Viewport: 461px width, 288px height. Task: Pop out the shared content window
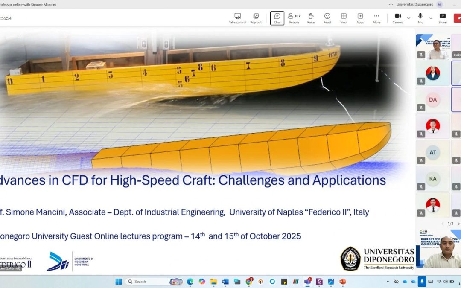[x=256, y=18]
